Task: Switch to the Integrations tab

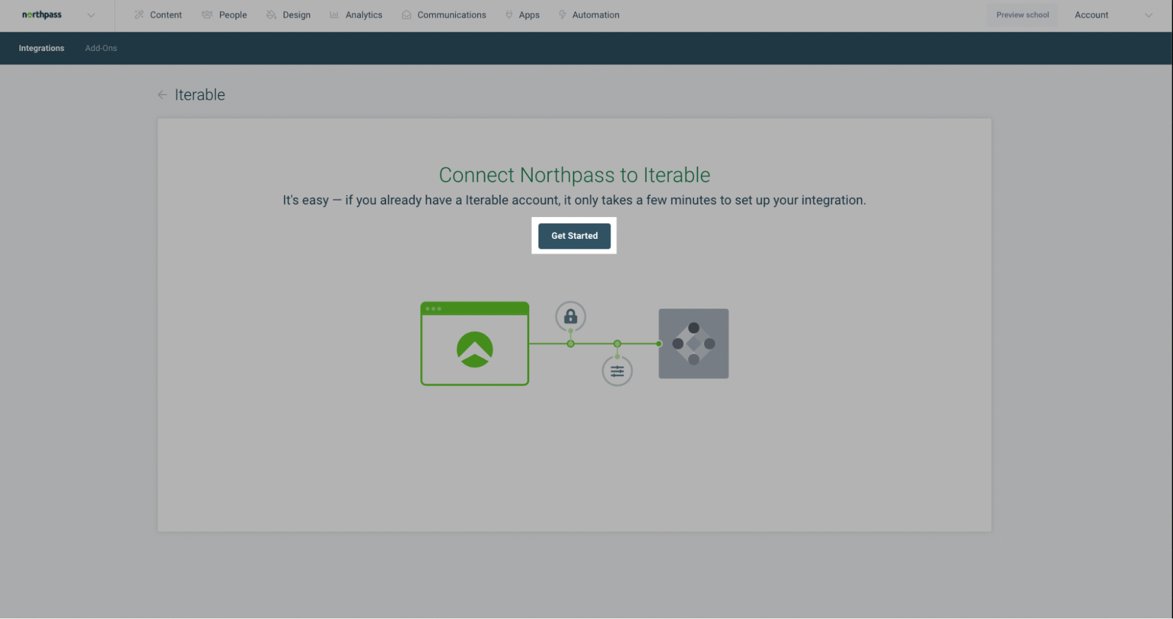Action: (42, 48)
